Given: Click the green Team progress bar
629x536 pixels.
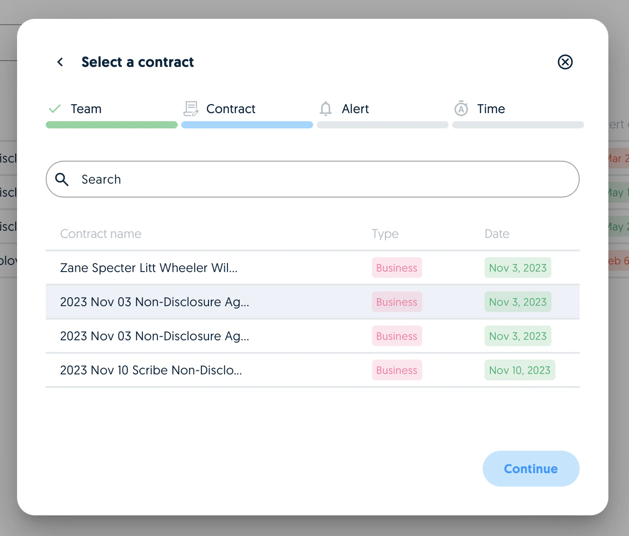Looking at the screenshot, I should (112, 125).
